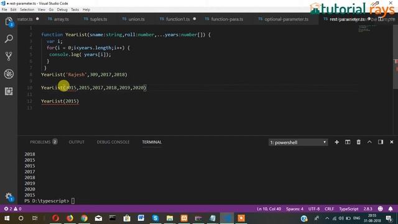Move panel to the right side
398x224 pixels.
tap(380, 142)
